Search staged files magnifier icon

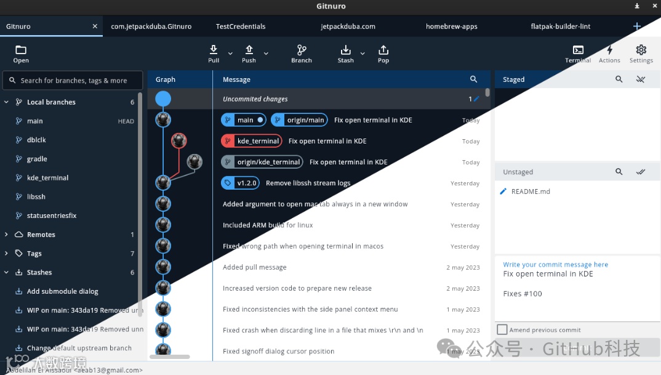(619, 79)
